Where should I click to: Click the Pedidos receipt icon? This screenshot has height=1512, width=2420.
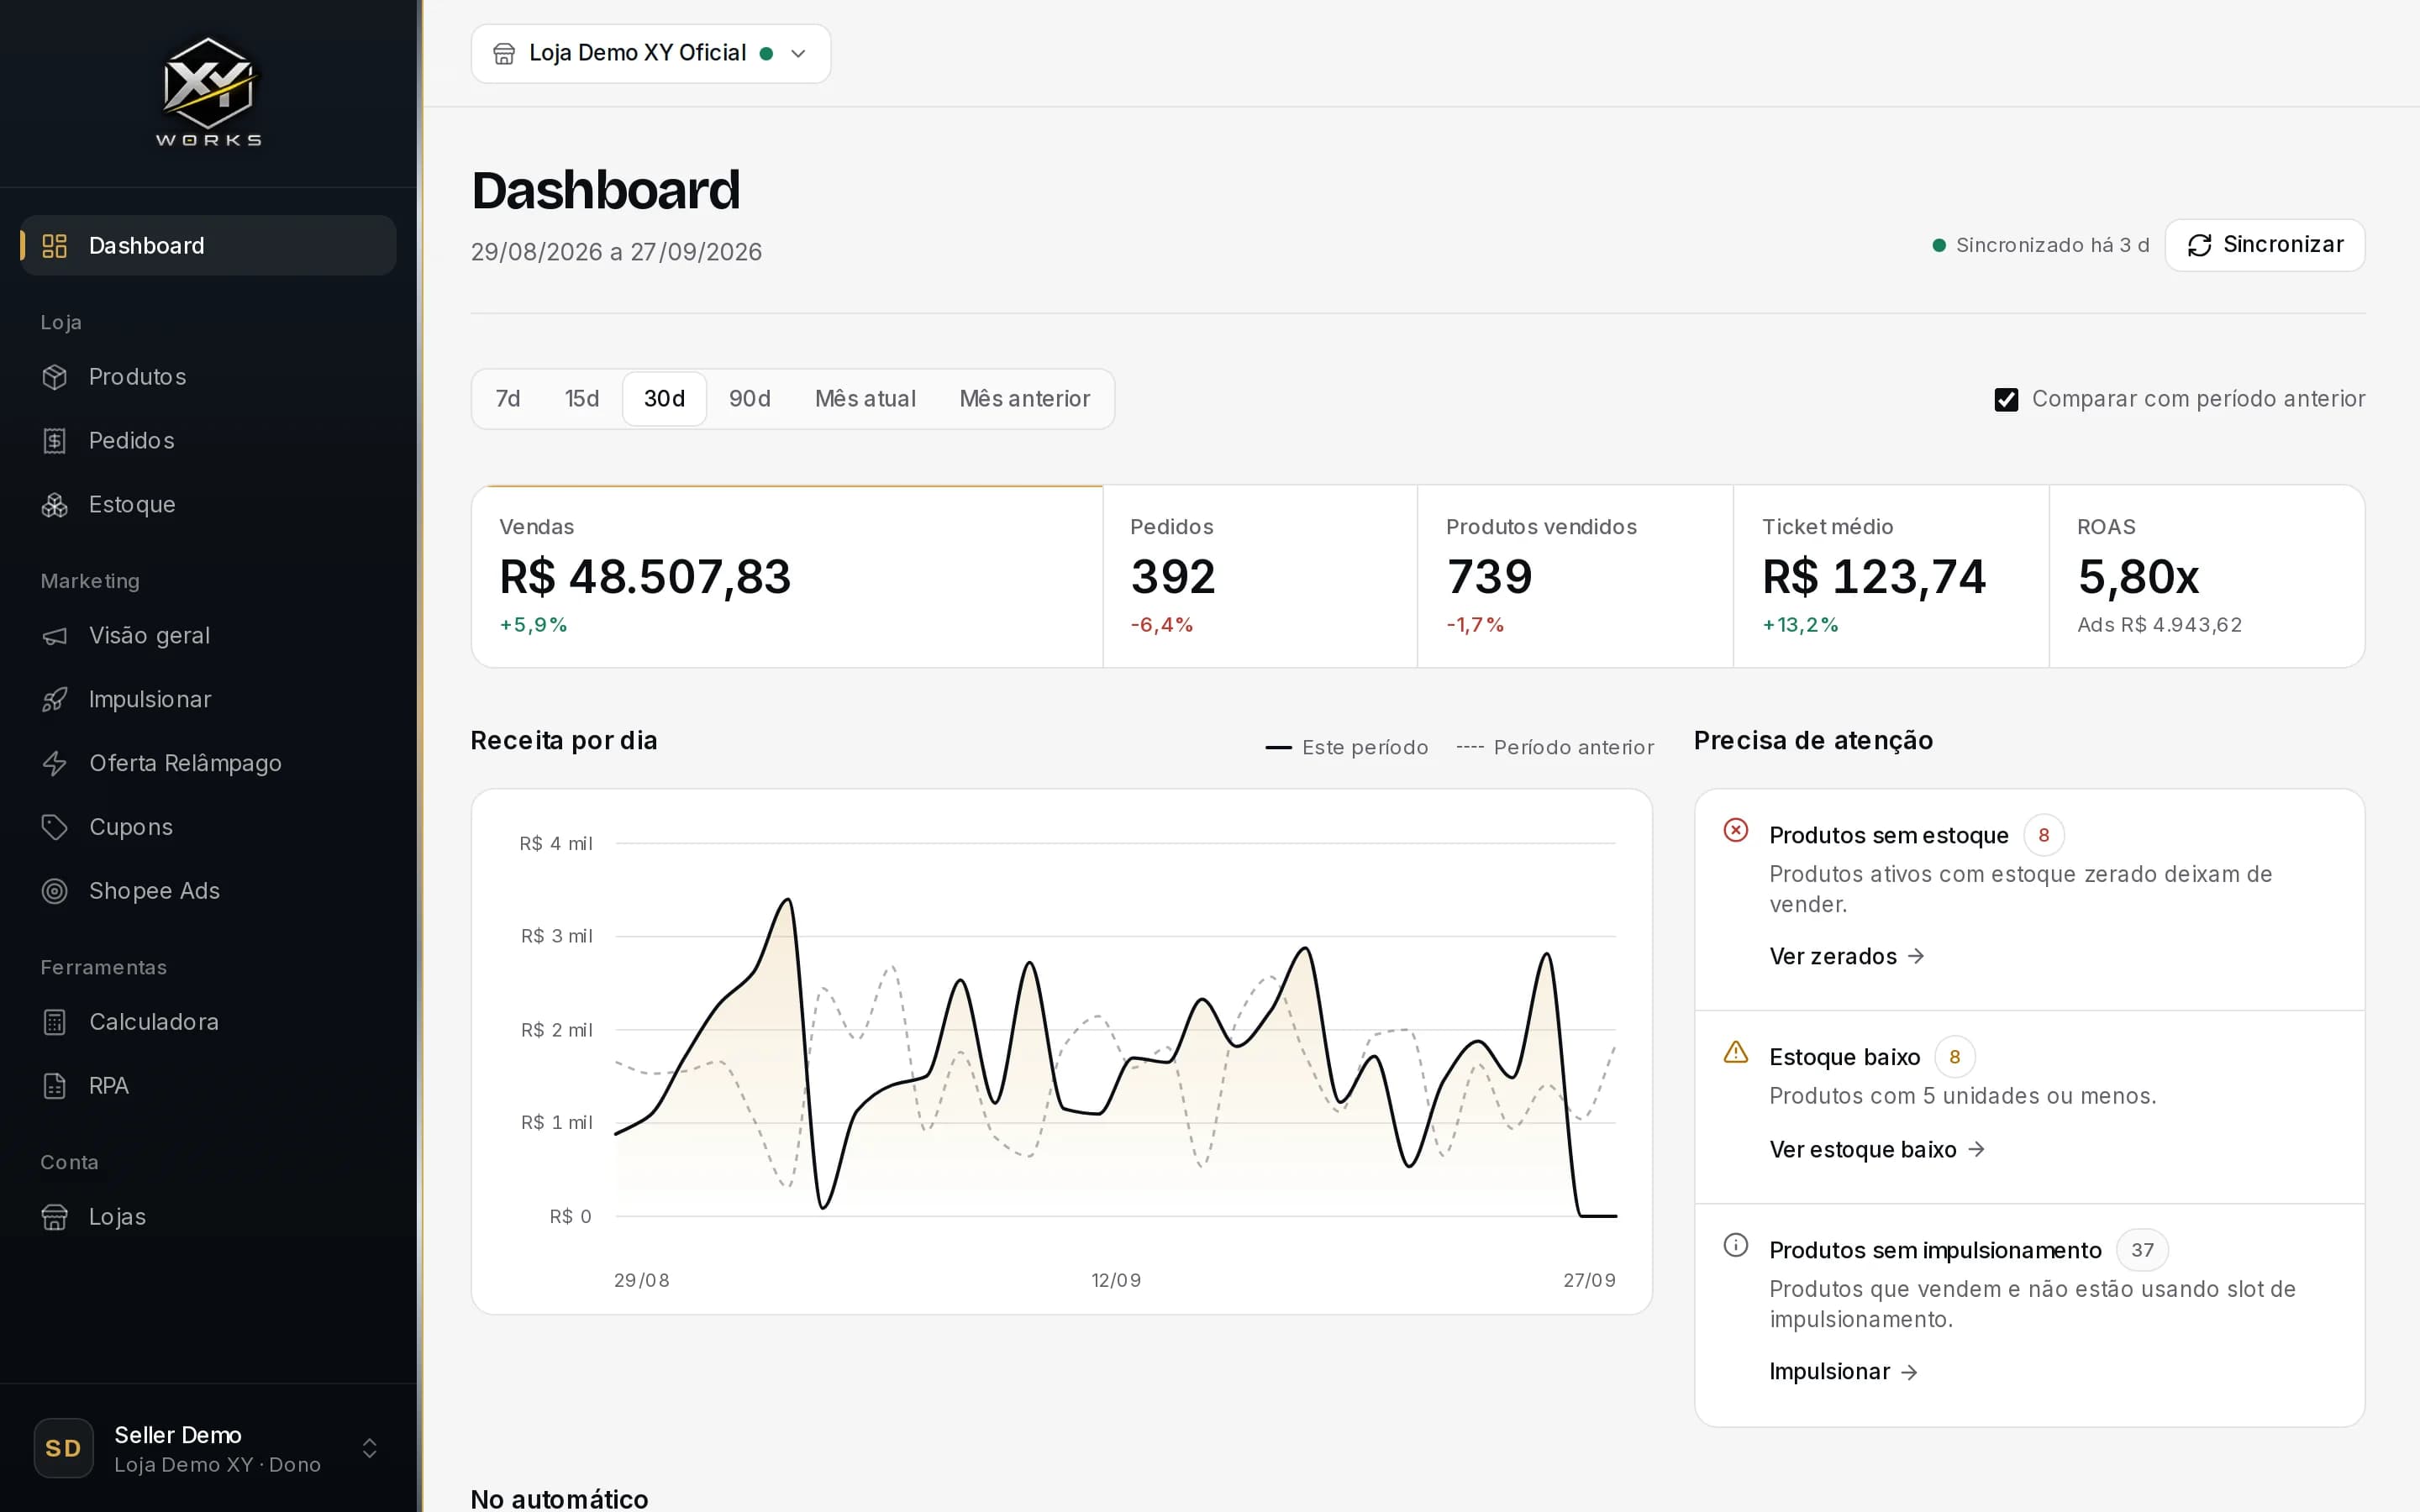pos(55,441)
